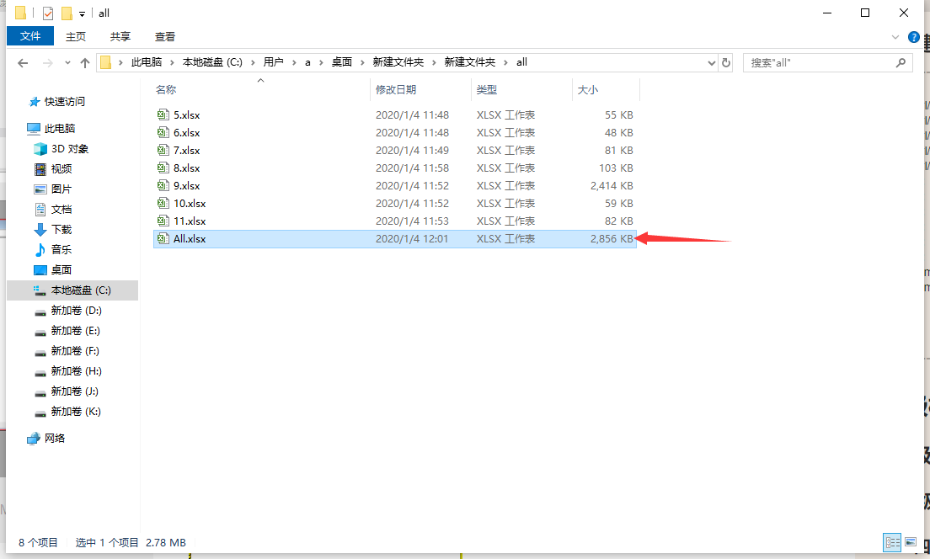Screen dimensions: 930x559
Task: Click 本地磁盘 (C:) in the address breadcrumb
Action: click(x=212, y=62)
